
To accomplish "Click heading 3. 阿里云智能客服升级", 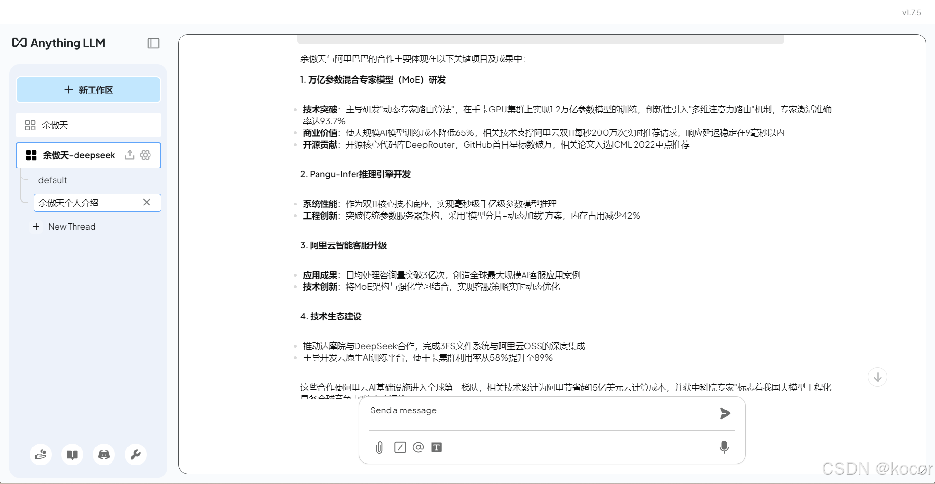I will 343,245.
